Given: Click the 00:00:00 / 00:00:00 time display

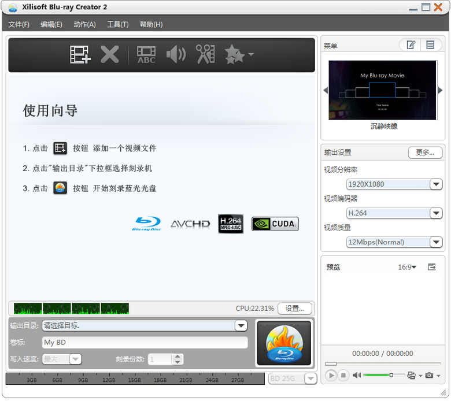Looking at the screenshot, I should 383,353.
